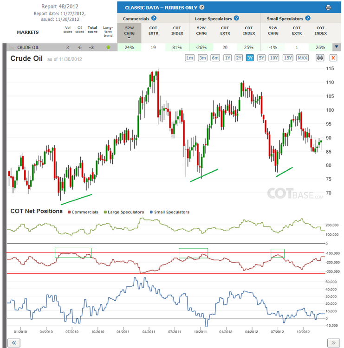The height and width of the screenshot is (348, 344).
Task: Click the 26% Small Speculators index cell
Action: [320, 47]
